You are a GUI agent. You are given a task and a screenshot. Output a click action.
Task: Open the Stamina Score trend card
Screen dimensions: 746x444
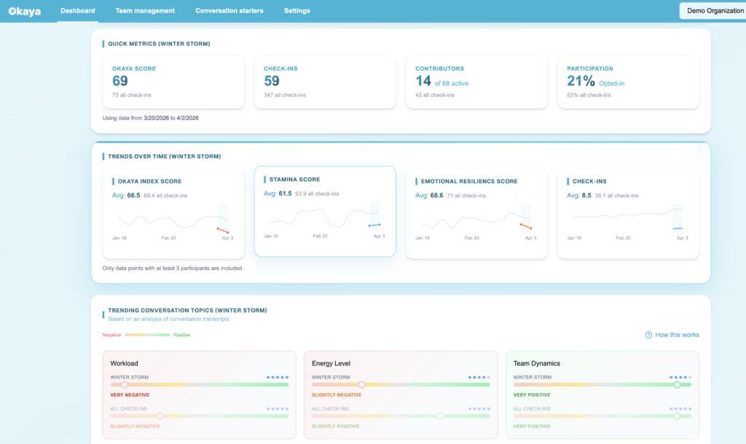325,212
